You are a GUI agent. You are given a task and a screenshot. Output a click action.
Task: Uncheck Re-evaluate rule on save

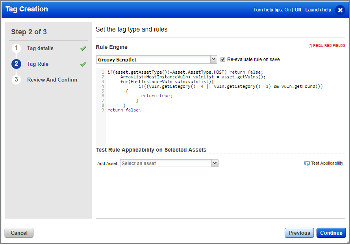(223, 59)
